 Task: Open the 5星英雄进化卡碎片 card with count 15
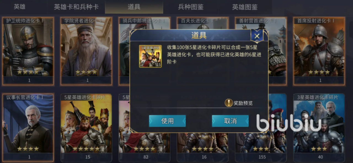[86, 128]
